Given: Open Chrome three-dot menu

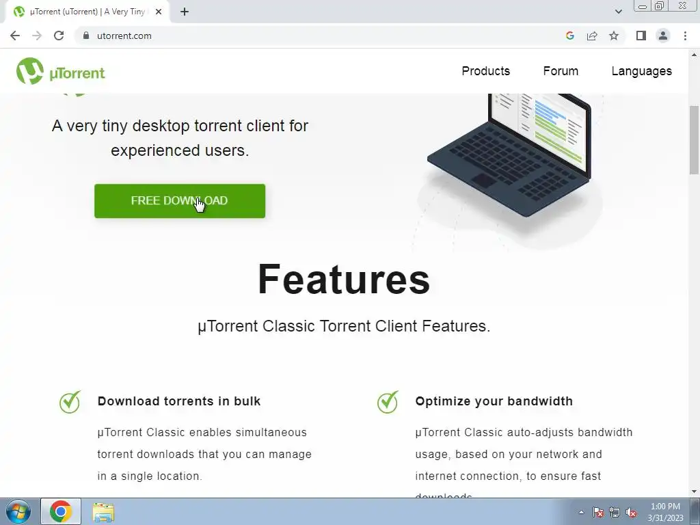Looking at the screenshot, I should pos(685,36).
